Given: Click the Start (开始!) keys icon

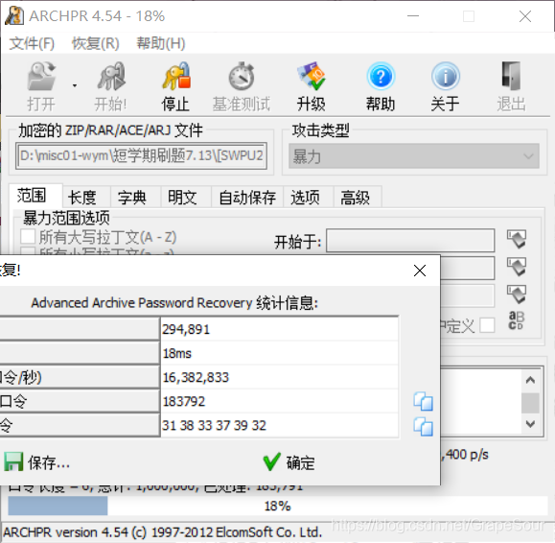Looking at the screenshot, I should coord(111,76).
